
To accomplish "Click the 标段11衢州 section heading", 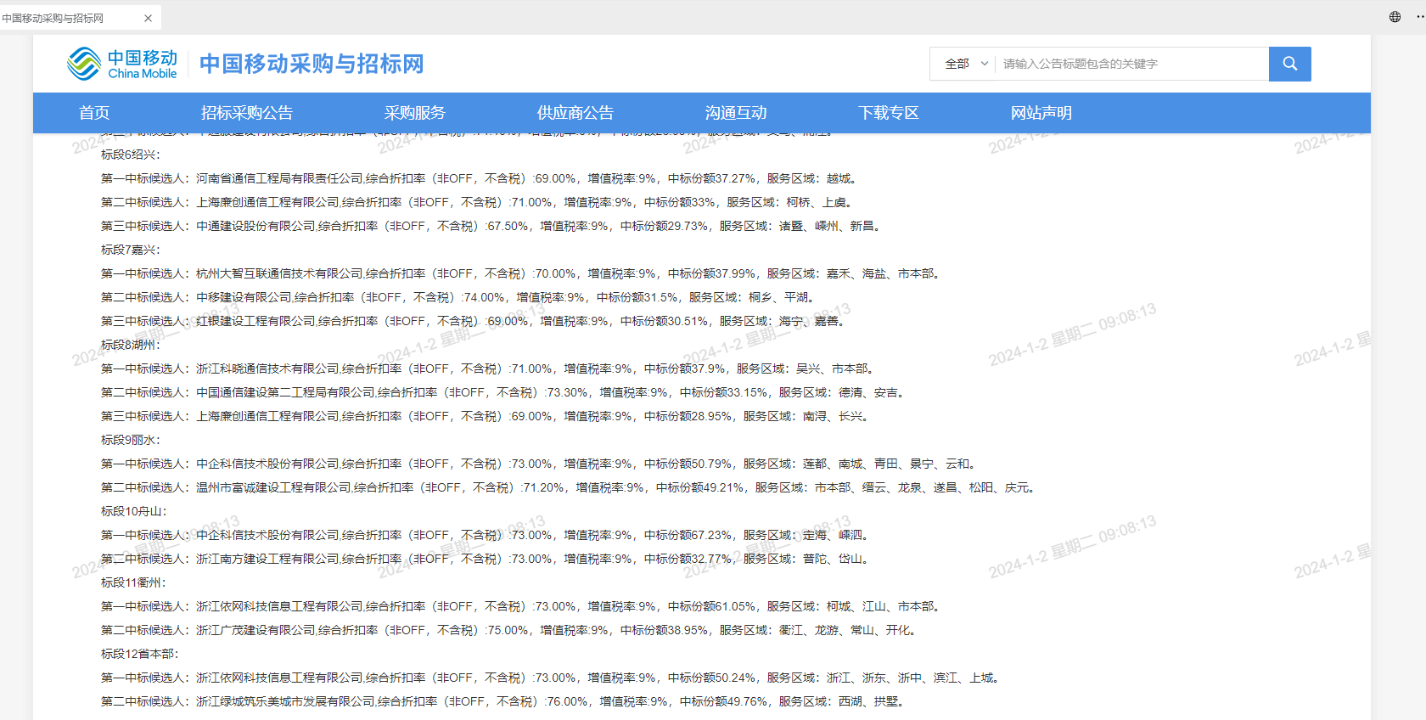I will pyautogui.click(x=133, y=582).
